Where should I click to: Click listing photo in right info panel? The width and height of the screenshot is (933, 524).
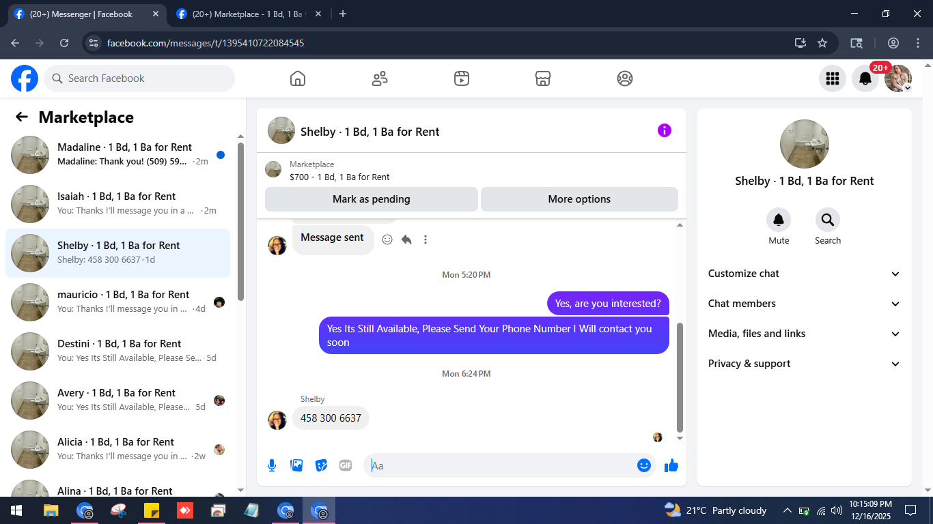click(805, 144)
